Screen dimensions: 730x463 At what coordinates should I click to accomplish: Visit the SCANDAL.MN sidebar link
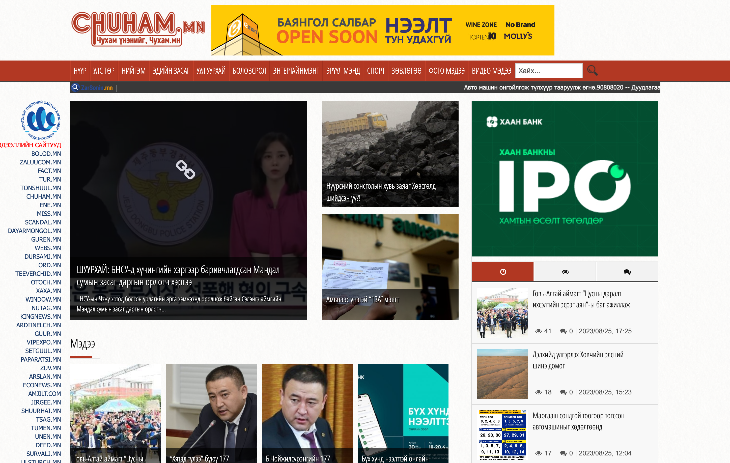click(x=43, y=222)
